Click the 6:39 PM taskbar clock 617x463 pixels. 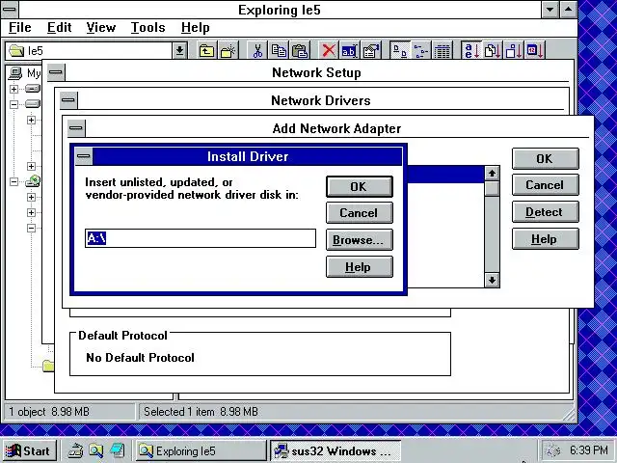pyautogui.click(x=588, y=450)
